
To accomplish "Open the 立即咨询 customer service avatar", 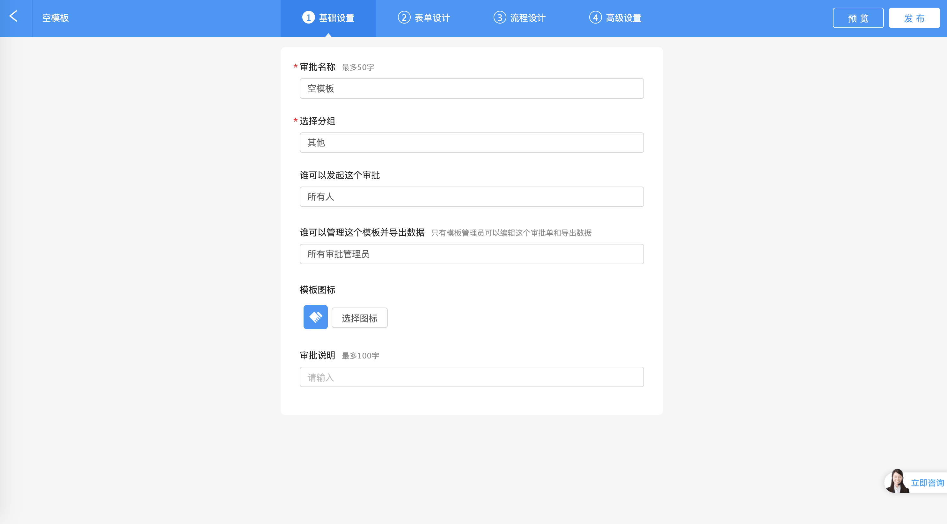I will (x=897, y=481).
